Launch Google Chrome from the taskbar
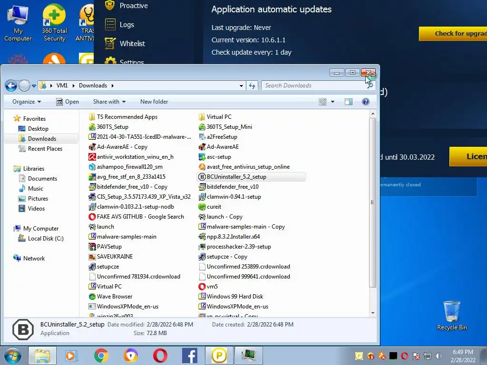Viewport: 487px width, 365px height. [101, 355]
